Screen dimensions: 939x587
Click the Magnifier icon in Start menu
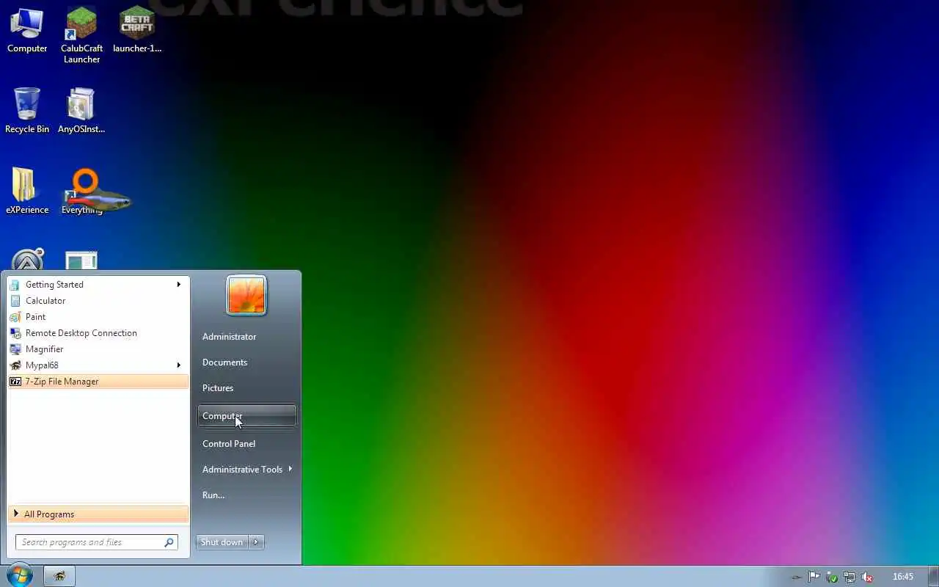15,349
